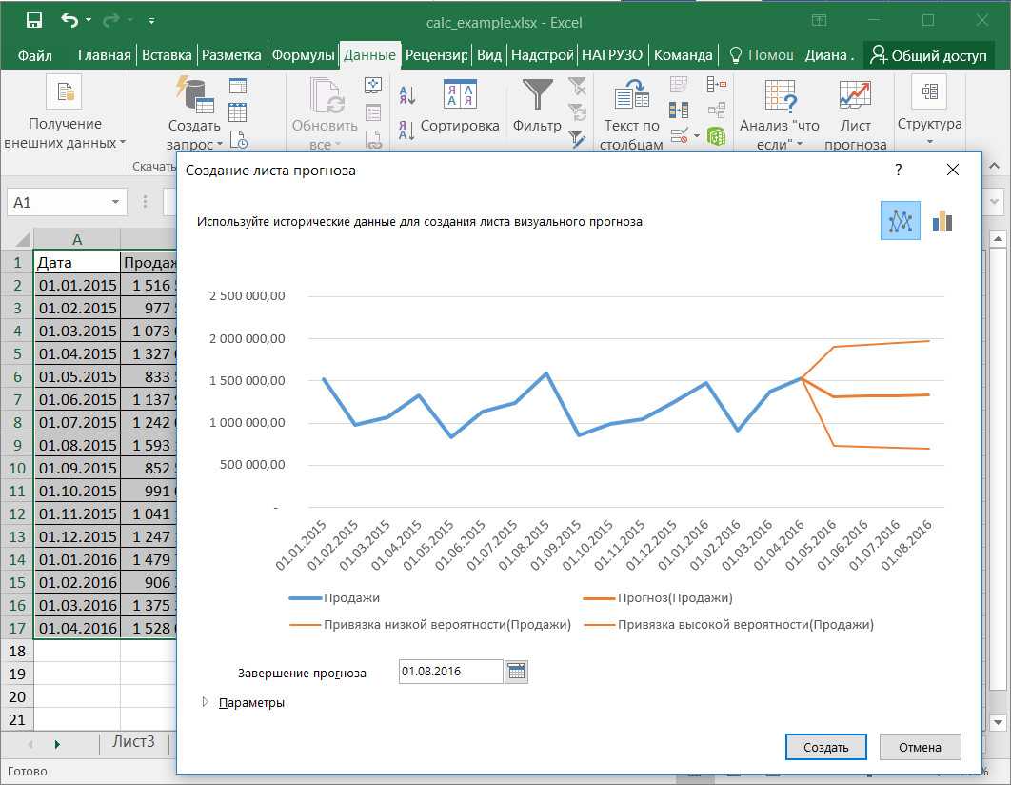The height and width of the screenshot is (785, 1011).
Task: Select row 18 header
Action: coord(17,651)
